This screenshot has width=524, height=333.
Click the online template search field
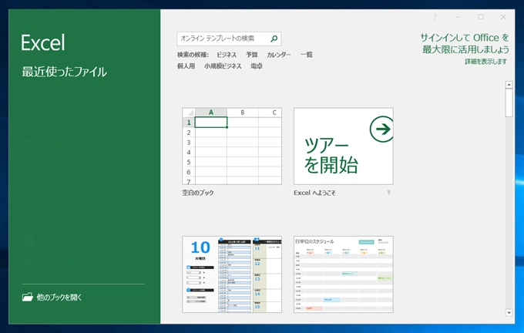point(229,39)
